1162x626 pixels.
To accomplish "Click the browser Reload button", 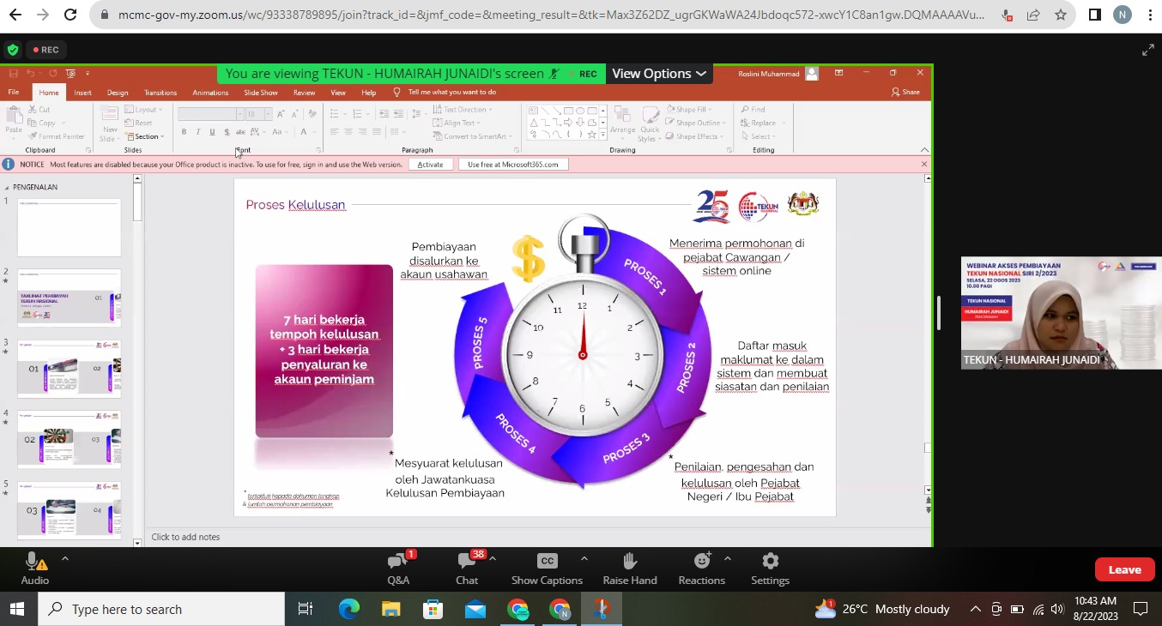I will click(70, 15).
